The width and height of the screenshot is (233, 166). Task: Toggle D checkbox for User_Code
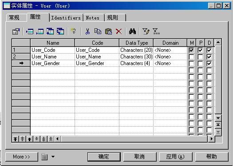click(209, 50)
